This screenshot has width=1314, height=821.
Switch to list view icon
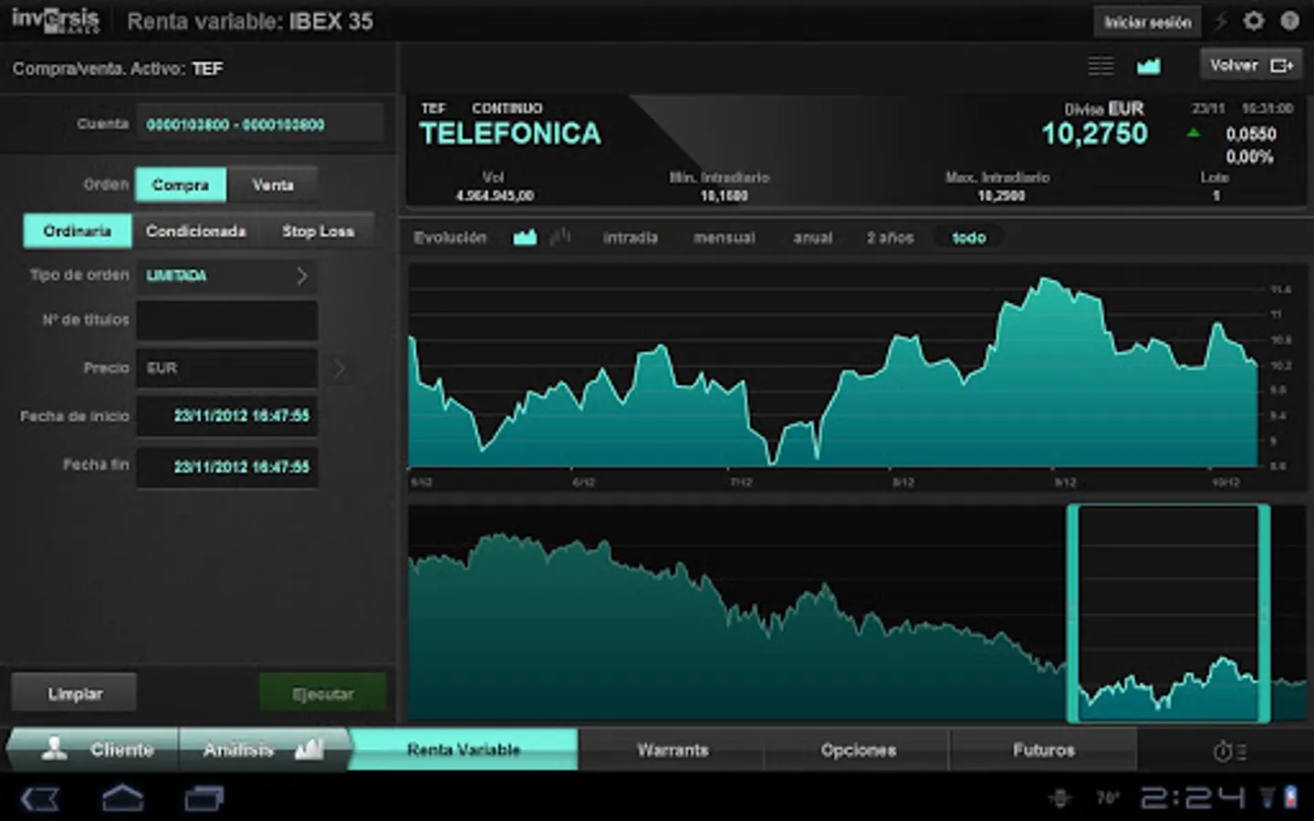pyautogui.click(x=1100, y=66)
